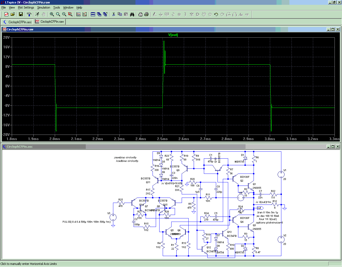342x267 pixels.
Task: Select the Mirror component tool
Action: point(235,14)
